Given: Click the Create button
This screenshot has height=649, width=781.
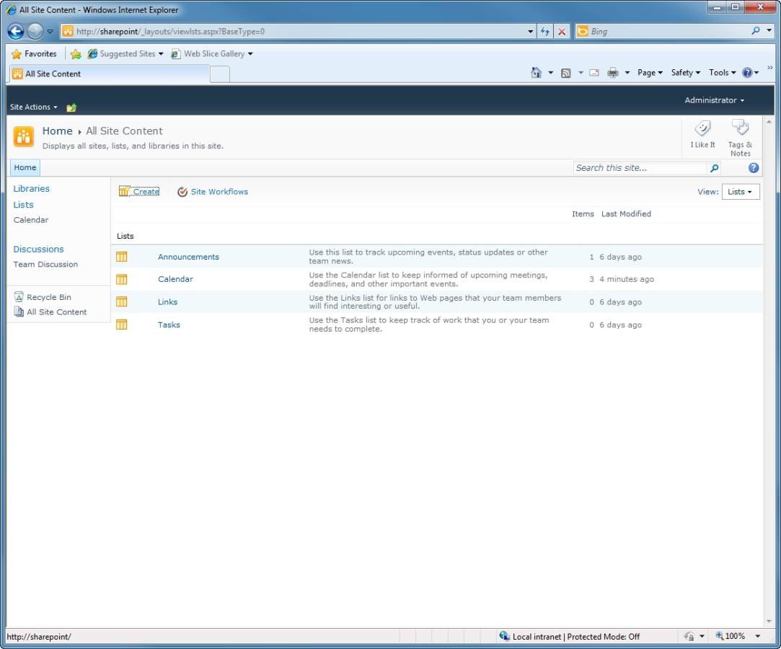Looking at the screenshot, I should click(x=139, y=192).
